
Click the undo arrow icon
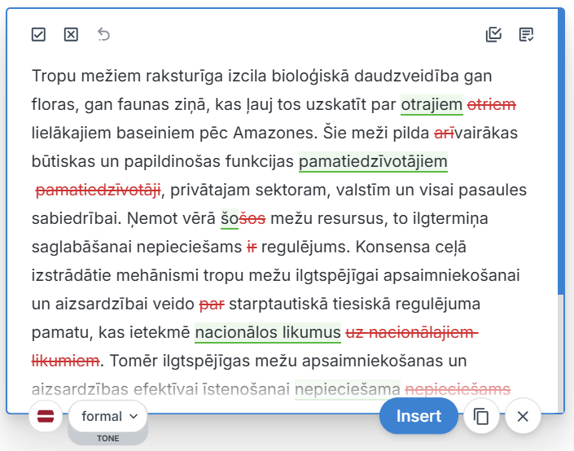click(104, 34)
